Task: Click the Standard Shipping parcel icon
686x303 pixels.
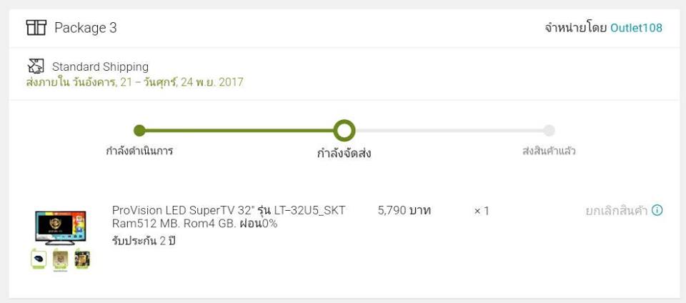Action: point(35,66)
